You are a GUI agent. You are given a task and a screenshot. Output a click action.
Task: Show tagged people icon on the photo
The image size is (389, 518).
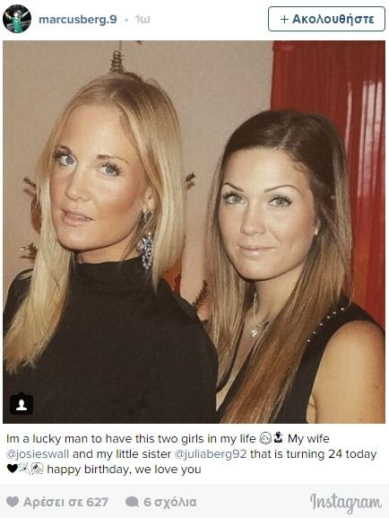22,404
